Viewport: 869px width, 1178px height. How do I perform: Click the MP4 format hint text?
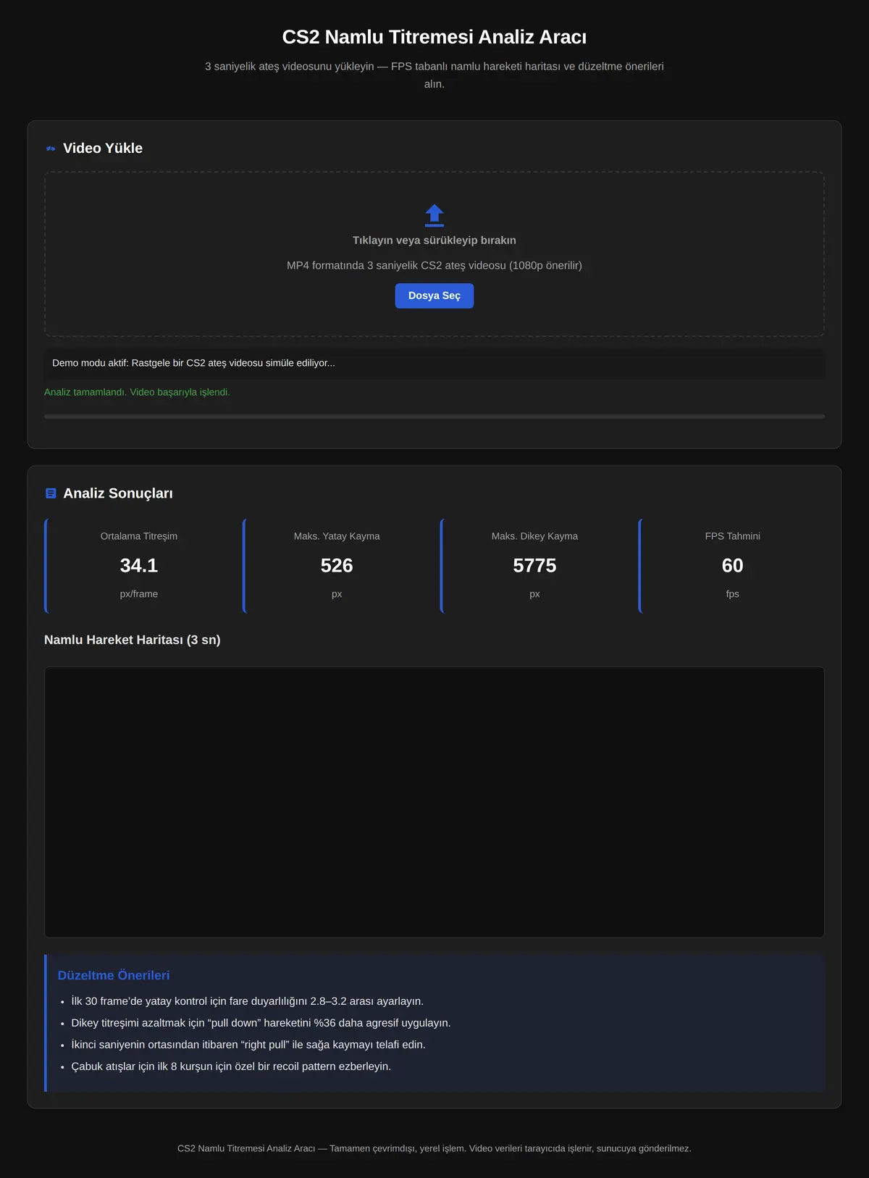coord(434,265)
